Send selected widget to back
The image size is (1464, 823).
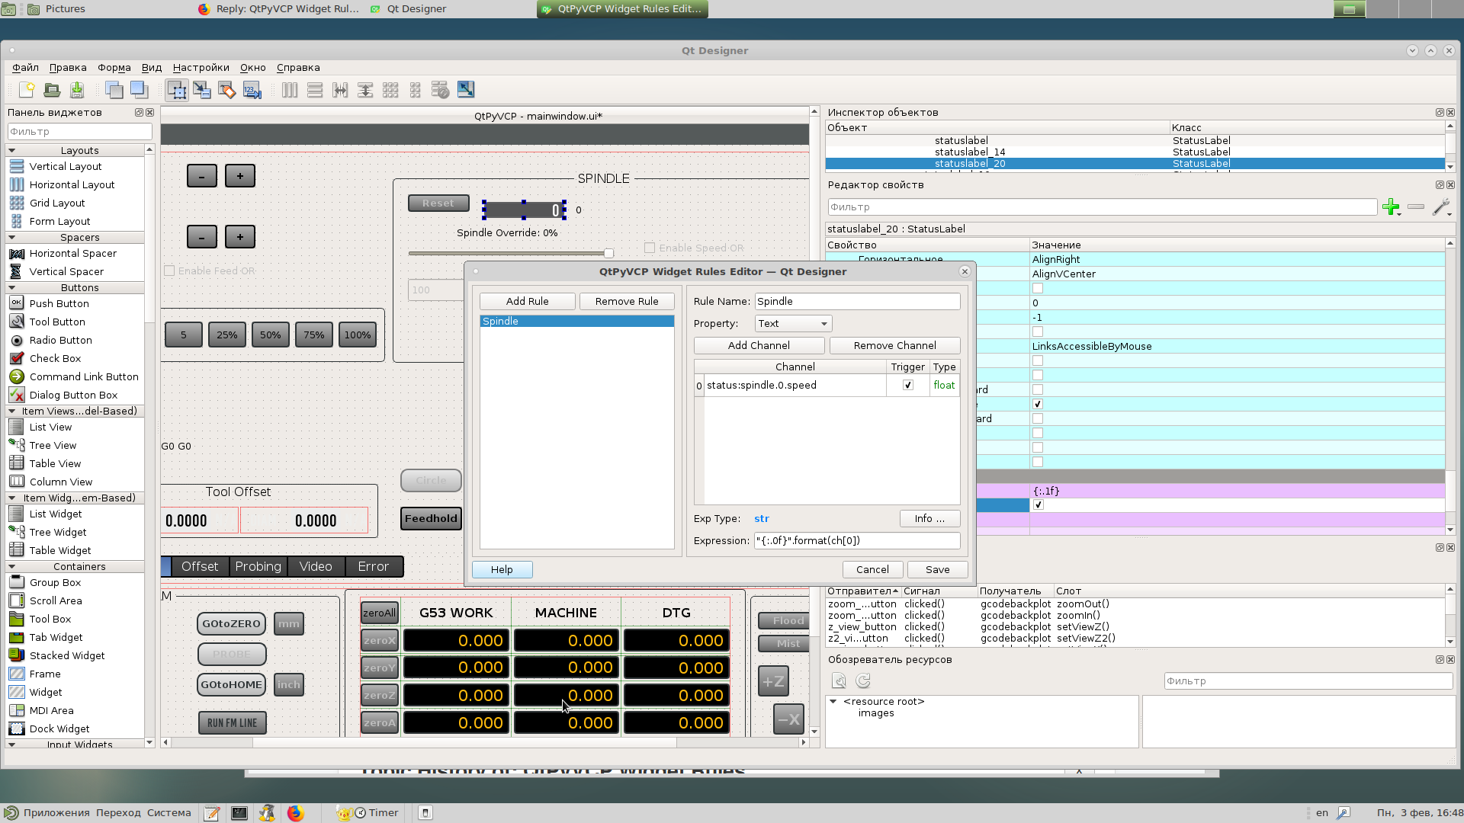[x=114, y=90]
